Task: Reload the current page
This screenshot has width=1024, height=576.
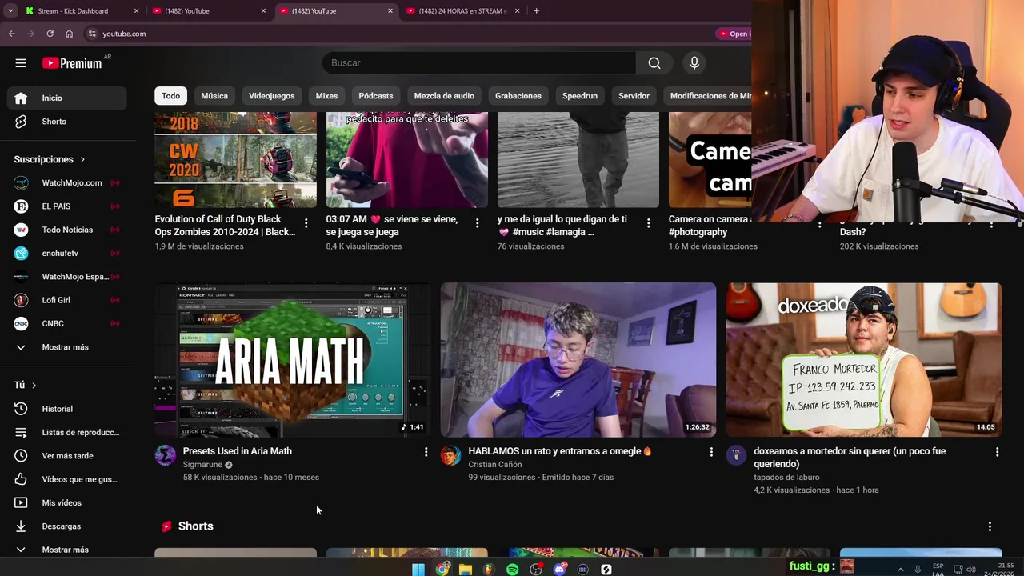Action: click(50, 34)
